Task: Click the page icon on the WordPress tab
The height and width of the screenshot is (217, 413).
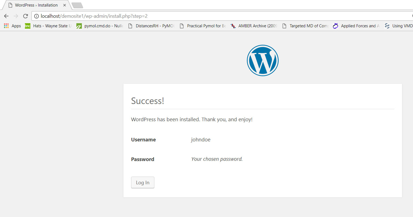Action: pyautogui.click(x=10, y=5)
